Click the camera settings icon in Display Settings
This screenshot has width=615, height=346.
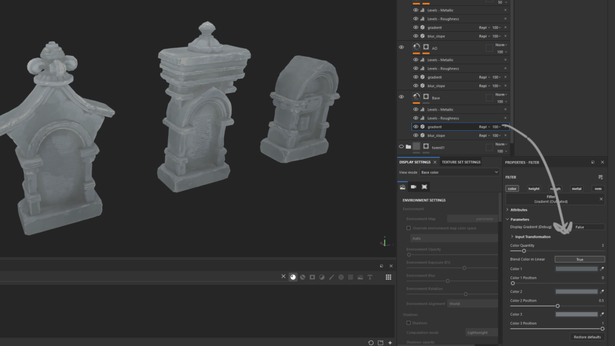coord(413,187)
